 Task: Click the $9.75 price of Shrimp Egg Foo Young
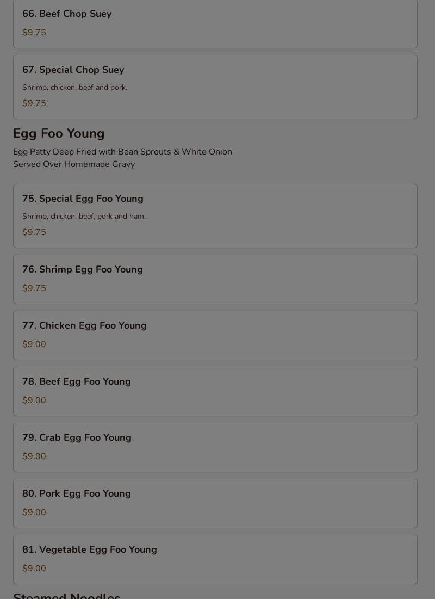[x=34, y=288]
